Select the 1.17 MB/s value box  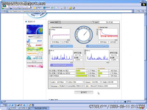point(66,42)
